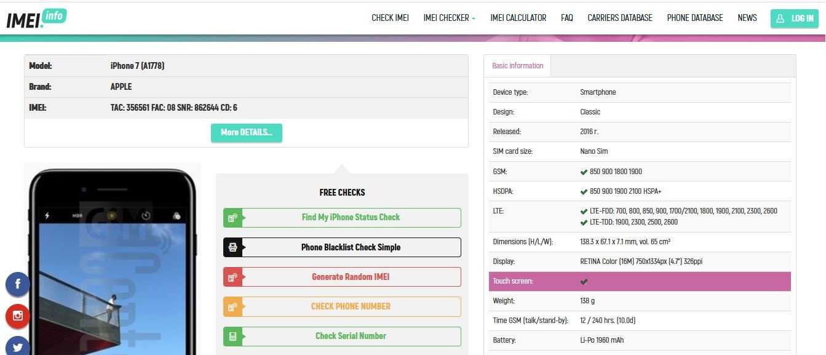
Task: Click the red Generate Random IMEI icon
Action: coord(232,277)
